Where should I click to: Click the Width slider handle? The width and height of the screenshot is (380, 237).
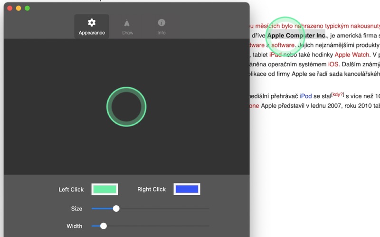point(104,226)
